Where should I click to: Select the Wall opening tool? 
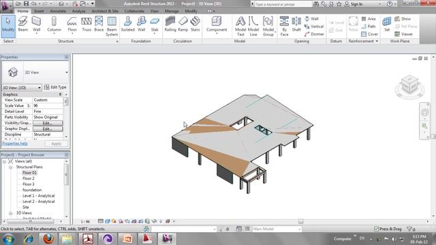[x=311, y=18]
